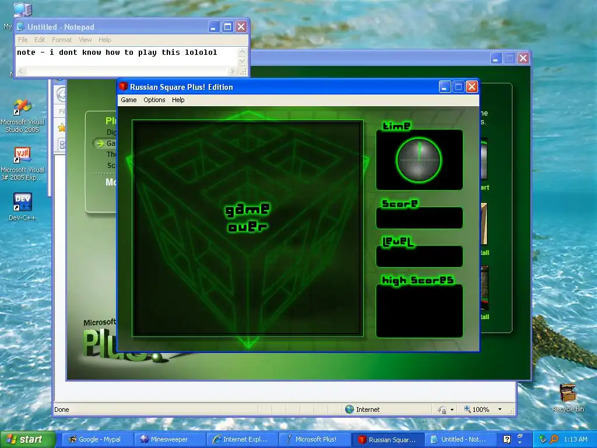This screenshot has height=448, width=597.
Task: Open Notepad's View menu
Action: point(85,40)
